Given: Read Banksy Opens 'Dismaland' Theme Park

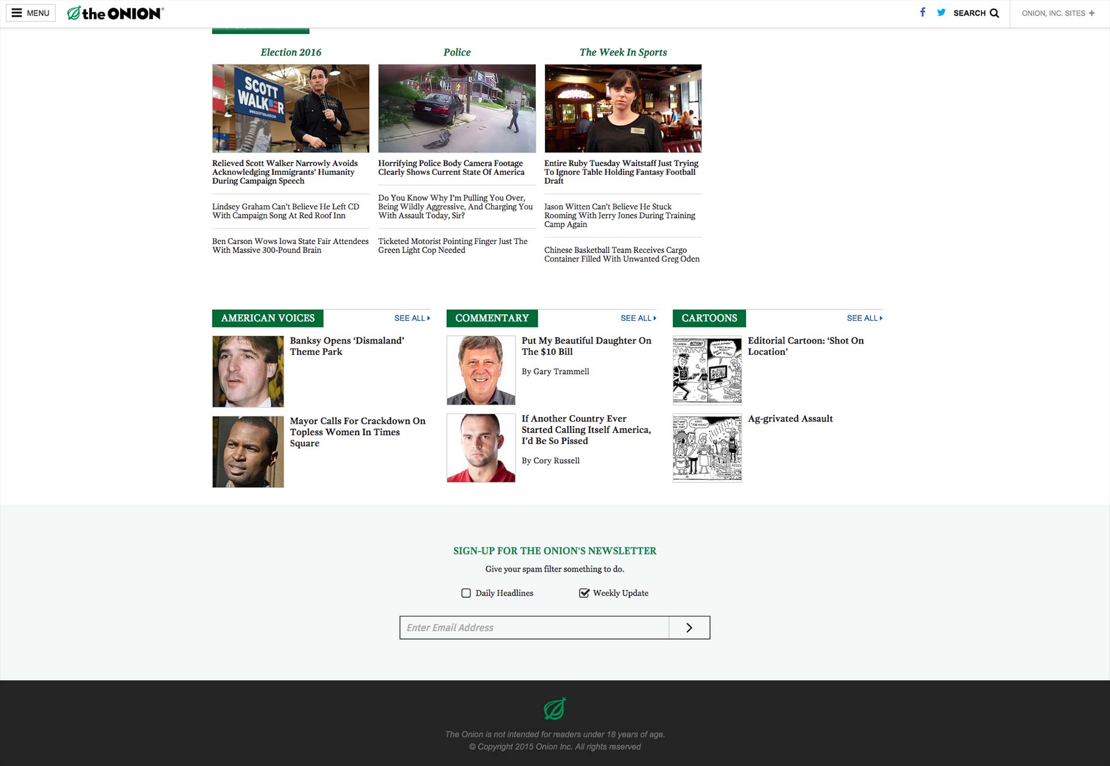Looking at the screenshot, I should [347, 346].
